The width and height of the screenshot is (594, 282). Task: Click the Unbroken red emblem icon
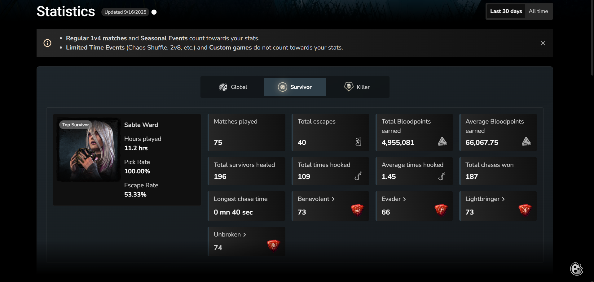click(x=273, y=245)
